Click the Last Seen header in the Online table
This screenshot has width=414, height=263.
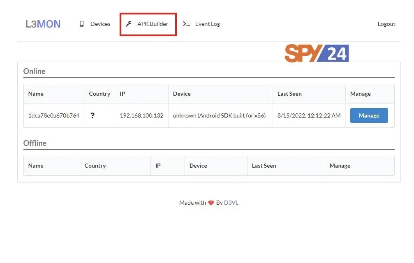pos(289,94)
